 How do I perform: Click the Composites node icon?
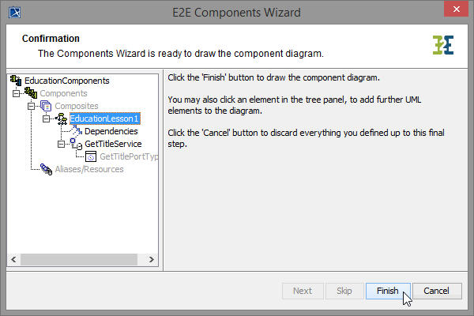45,106
